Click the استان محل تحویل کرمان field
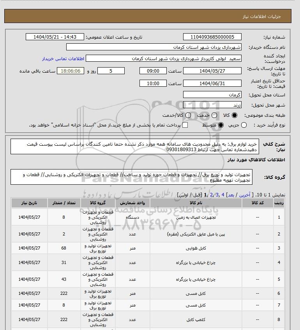This screenshot has height=330, width=300. tap(212, 95)
